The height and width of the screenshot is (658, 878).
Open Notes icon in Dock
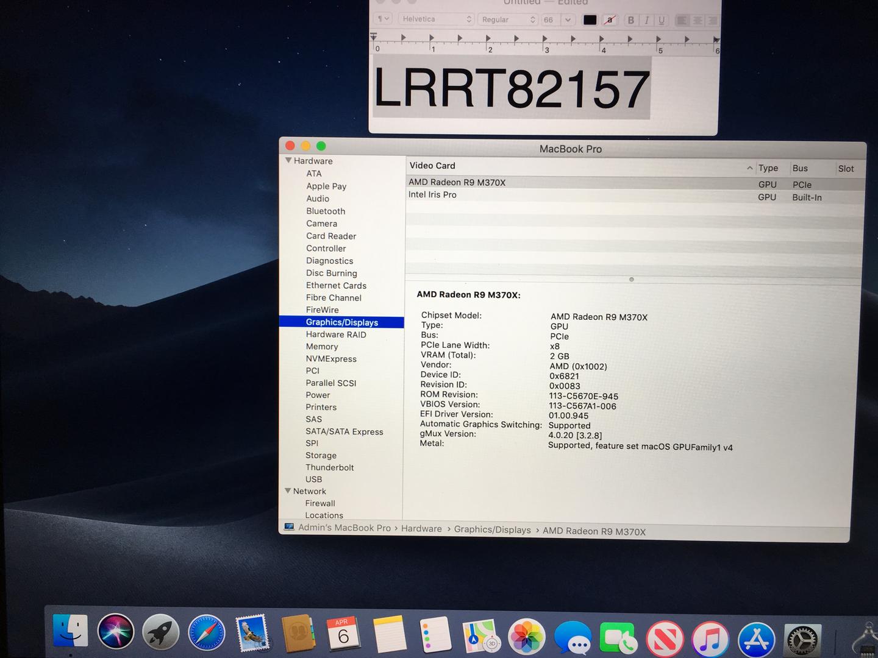point(389,635)
